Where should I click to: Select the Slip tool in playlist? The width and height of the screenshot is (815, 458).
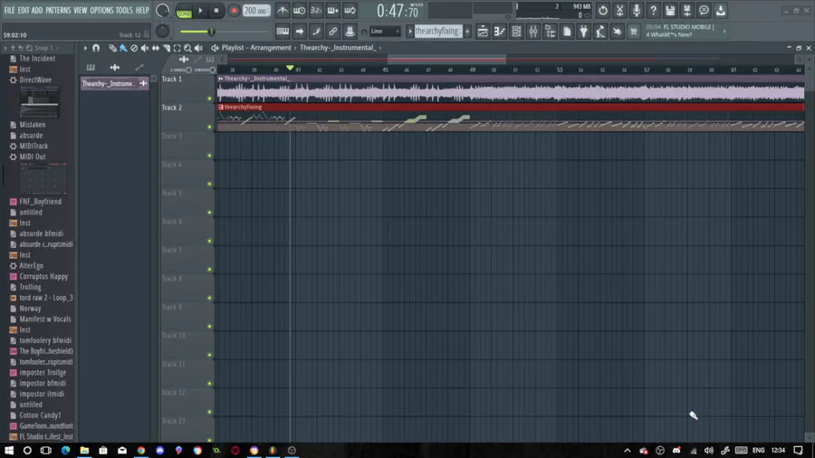click(x=156, y=48)
